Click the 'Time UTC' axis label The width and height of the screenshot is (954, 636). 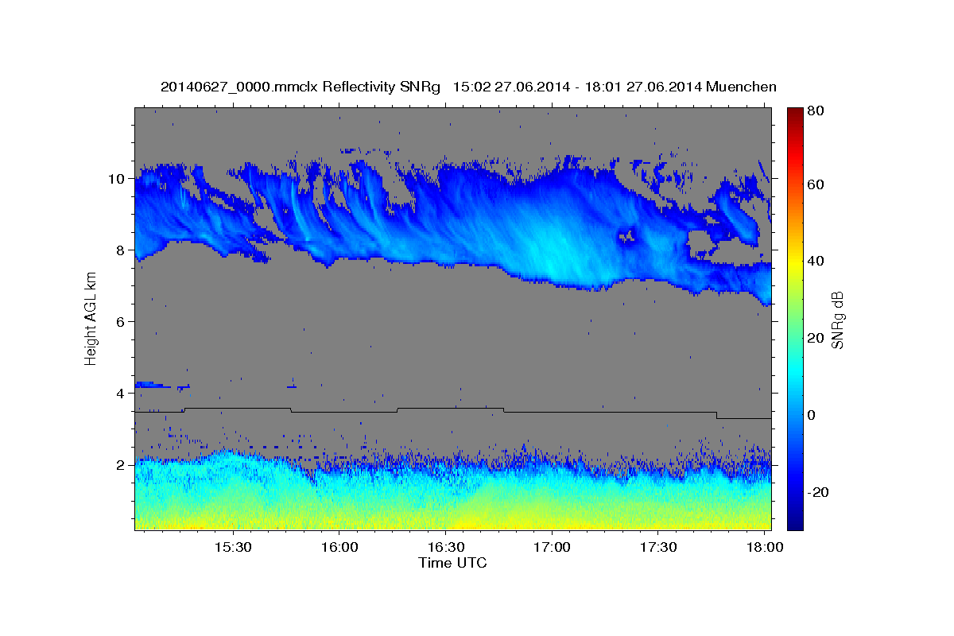452,563
